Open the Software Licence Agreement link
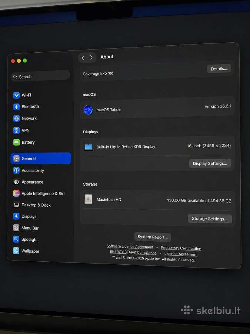 [x=130, y=246]
